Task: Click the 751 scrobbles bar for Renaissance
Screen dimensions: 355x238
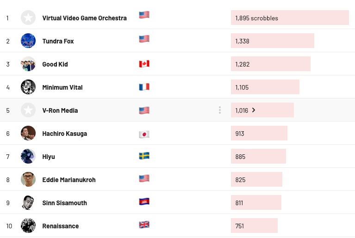Action: (x=254, y=226)
